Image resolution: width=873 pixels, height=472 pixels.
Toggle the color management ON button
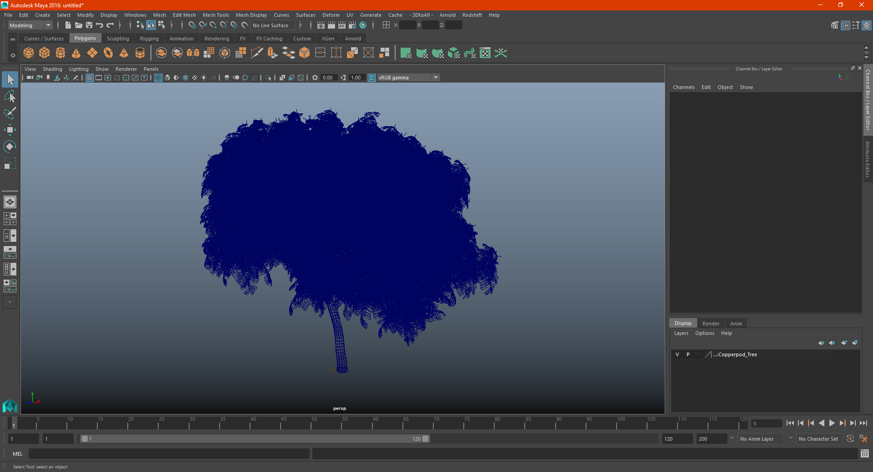371,78
